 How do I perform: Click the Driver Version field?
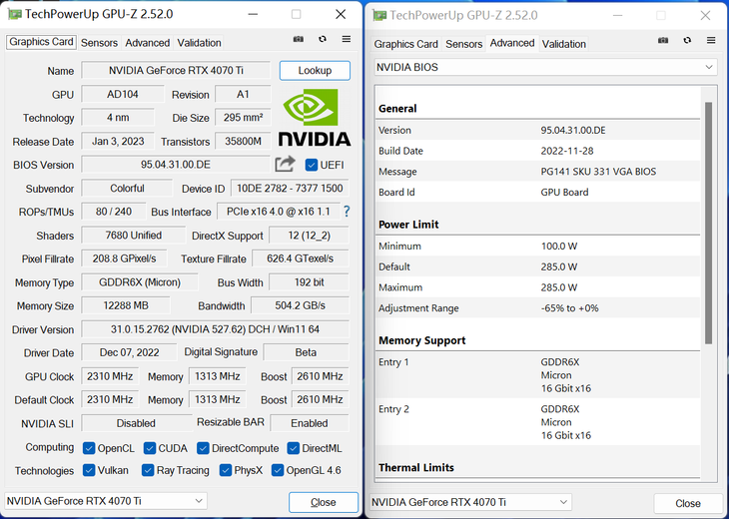(x=215, y=329)
